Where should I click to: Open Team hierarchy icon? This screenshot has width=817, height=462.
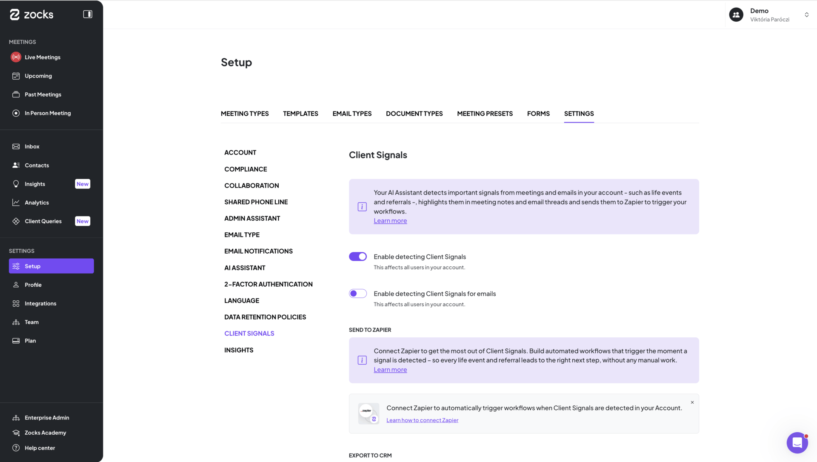(16, 322)
